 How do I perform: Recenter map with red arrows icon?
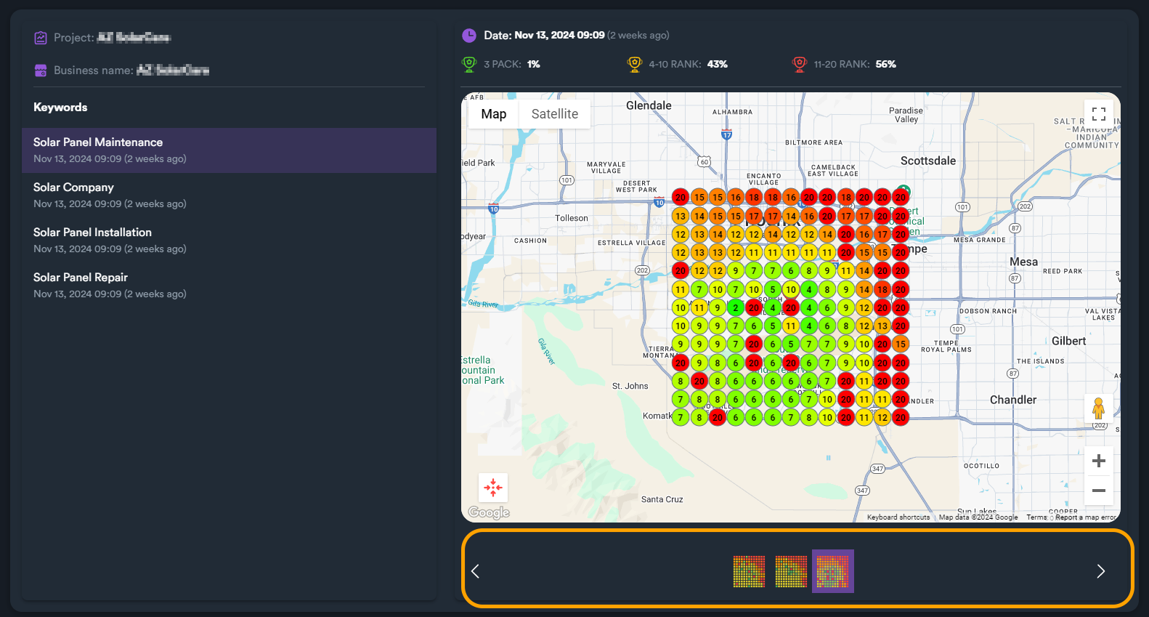[493, 488]
